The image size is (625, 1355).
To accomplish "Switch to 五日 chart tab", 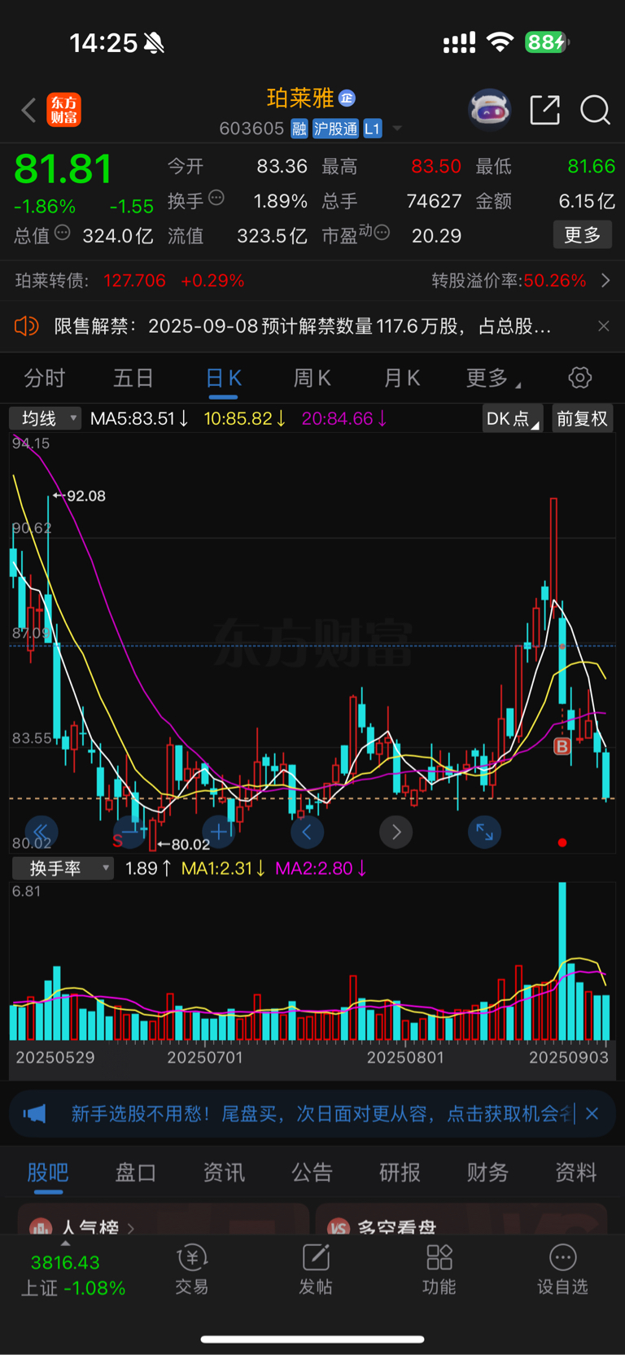I will click(x=133, y=378).
